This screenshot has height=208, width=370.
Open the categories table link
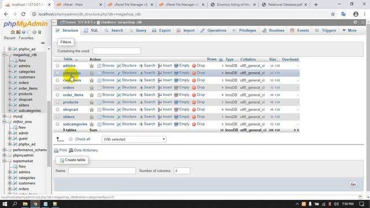(72, 73)
